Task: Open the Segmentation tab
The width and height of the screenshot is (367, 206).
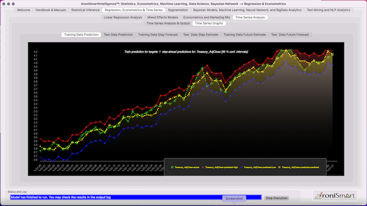Action: (x=178, y=10)
